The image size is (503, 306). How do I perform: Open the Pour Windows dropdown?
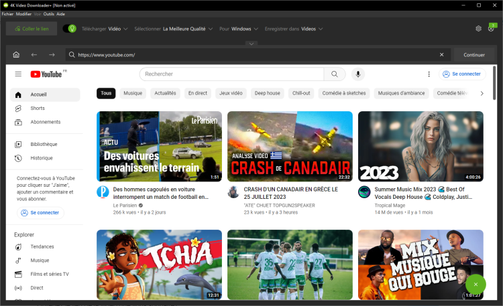pyautogui.click(x=239, y=29)
